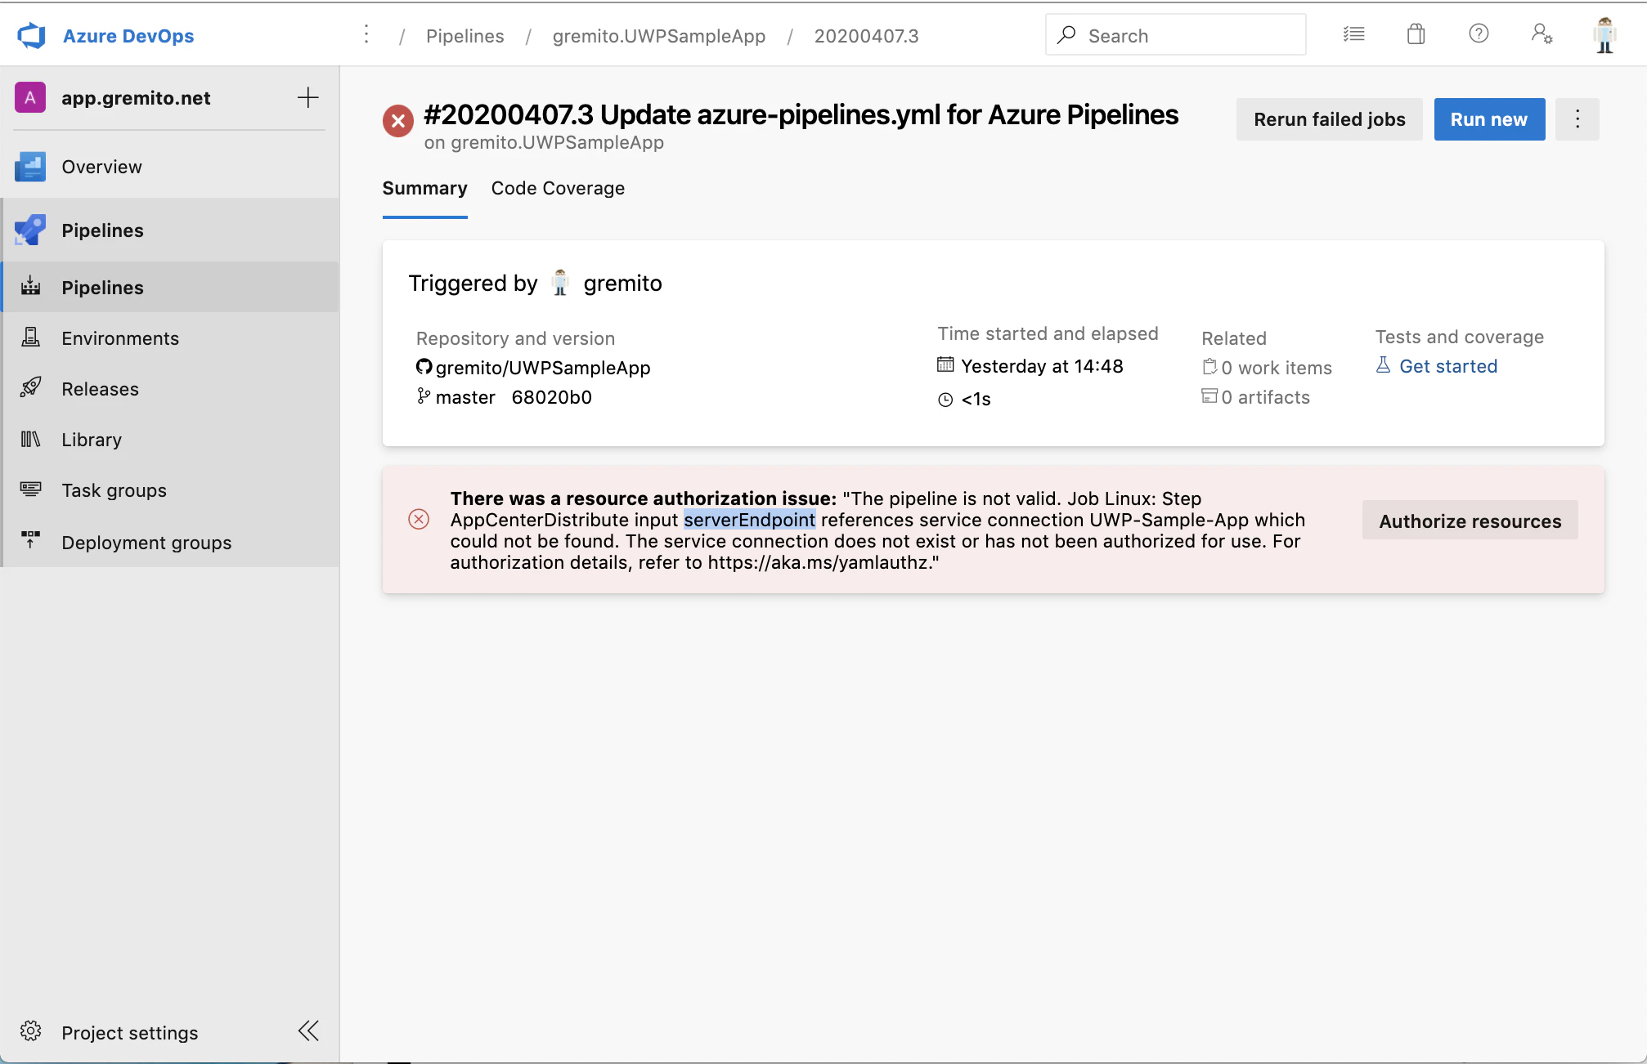Click run 20200407.3 in the breadcrumb
The height and width of the screenshot is (1064, 1647).
[867, 36]
